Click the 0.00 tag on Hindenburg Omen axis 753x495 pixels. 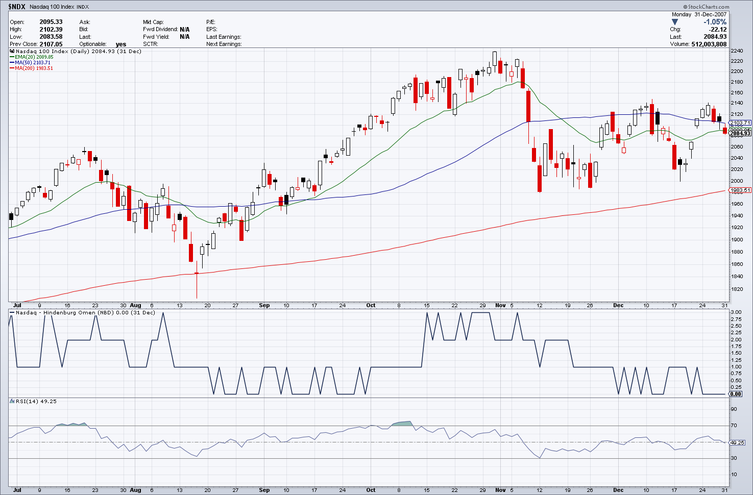736,394
